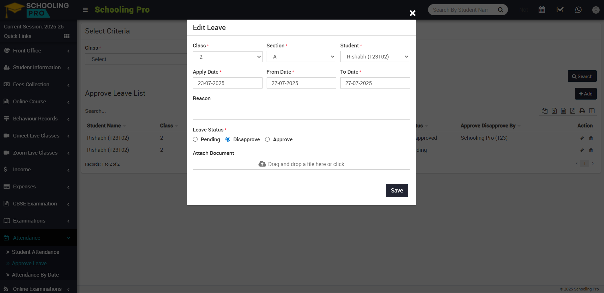
Task: Click the search magnifier icon in top bar
Action: (x=500, y=10)
